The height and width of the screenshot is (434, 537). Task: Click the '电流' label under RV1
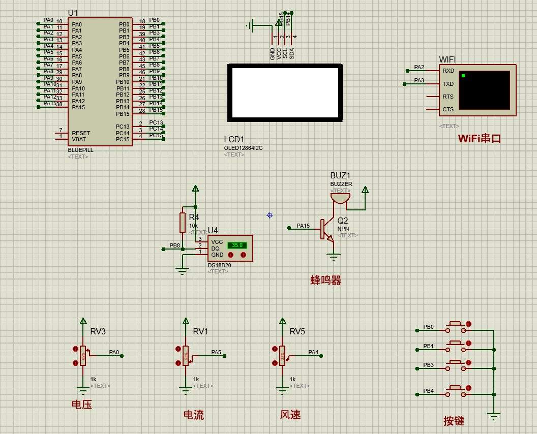click(x=194, y=415)
